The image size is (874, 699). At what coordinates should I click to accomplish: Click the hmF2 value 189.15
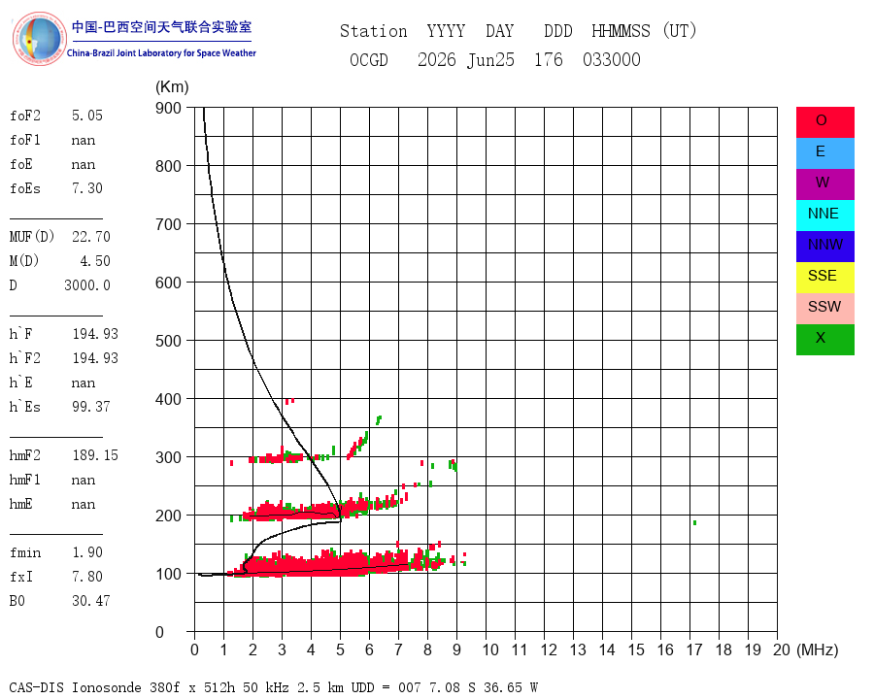95,455
